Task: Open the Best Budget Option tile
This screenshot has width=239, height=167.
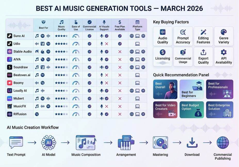Action: pos(192,110)
